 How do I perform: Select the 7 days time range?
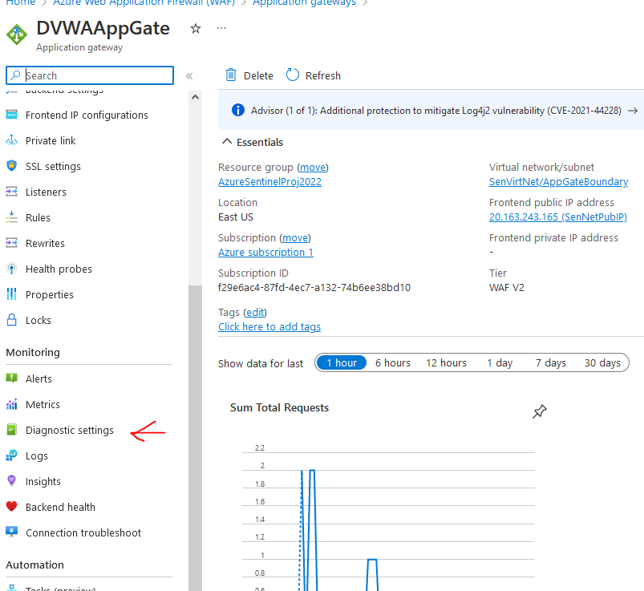(549, 362)
